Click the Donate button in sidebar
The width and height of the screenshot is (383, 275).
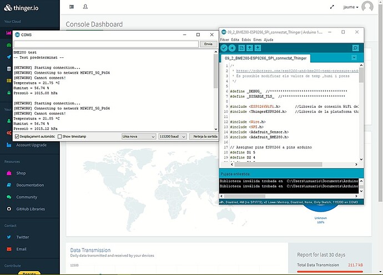[x=29, y=273]
